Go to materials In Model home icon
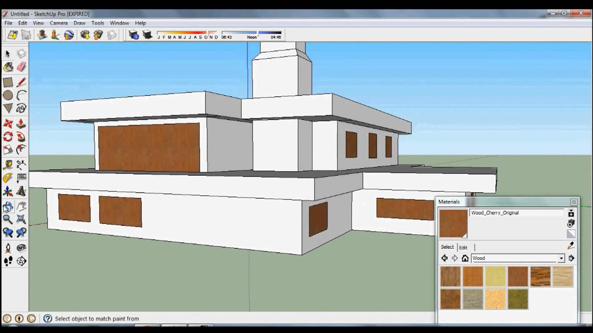This screenshot has width=593, height=333. tap(465, 258)
